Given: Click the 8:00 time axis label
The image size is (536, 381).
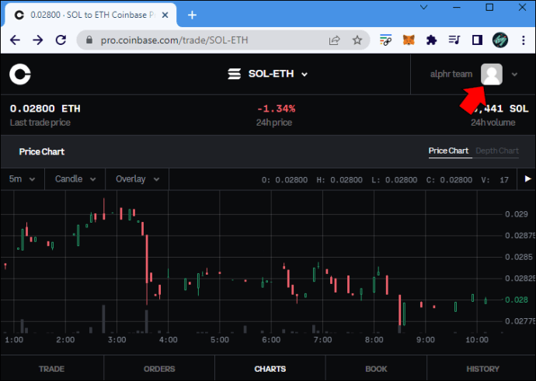Looking at the screenshot, I should pyautogui.click(x=374, y=340).
